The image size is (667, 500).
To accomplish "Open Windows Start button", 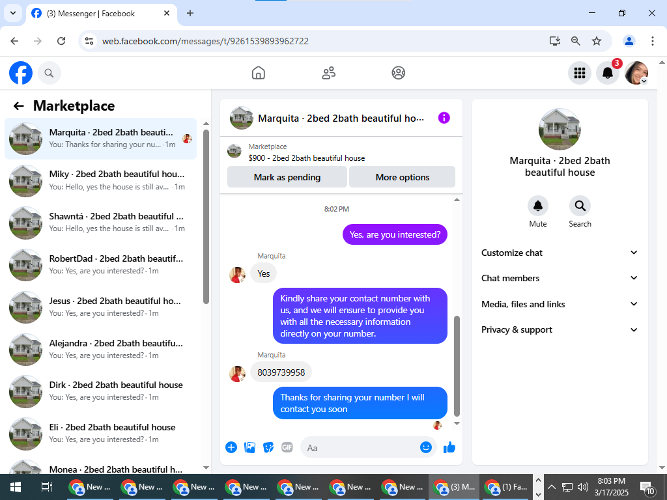I will point(16,487).
